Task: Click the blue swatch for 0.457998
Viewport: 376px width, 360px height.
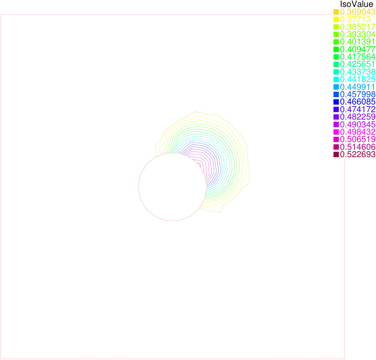Action: point(336,94)
